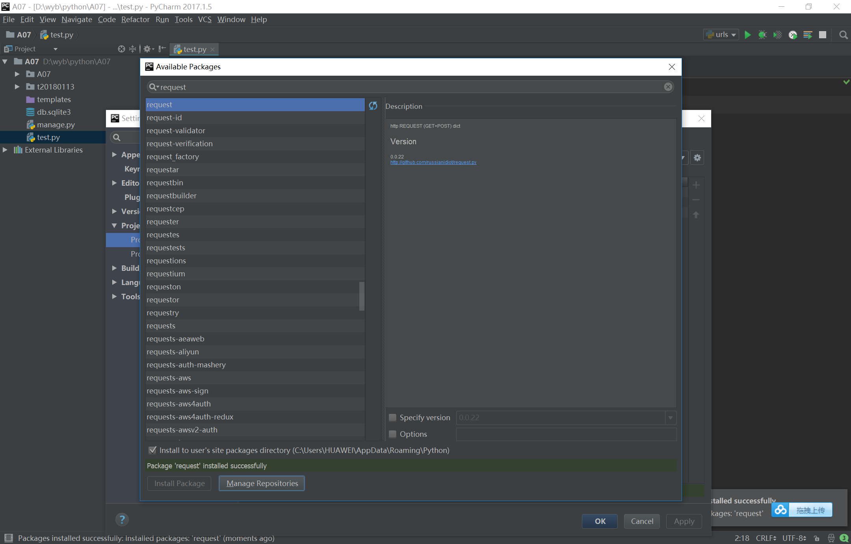
Task: Clear the package search field
Action: (x=668, y=87)
